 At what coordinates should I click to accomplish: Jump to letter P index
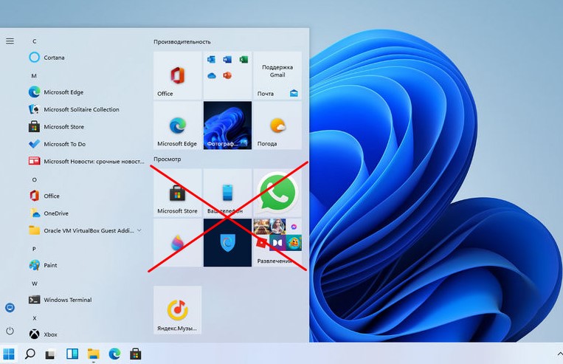pos(34,249)
